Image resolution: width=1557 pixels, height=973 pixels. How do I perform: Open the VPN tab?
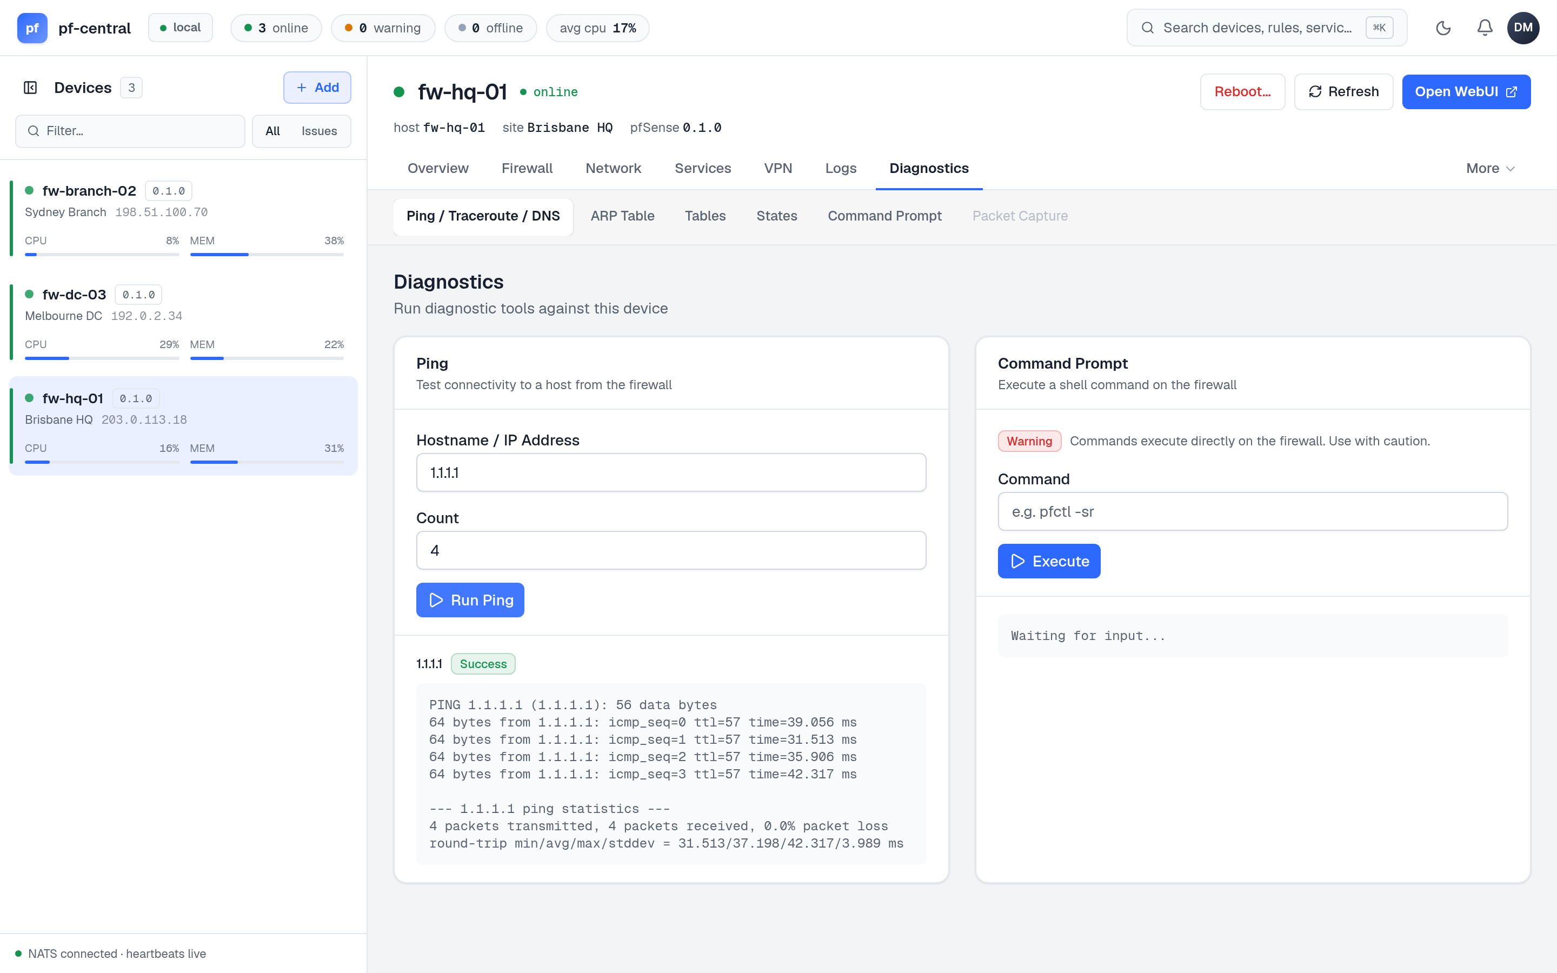[x=778, y=169]
